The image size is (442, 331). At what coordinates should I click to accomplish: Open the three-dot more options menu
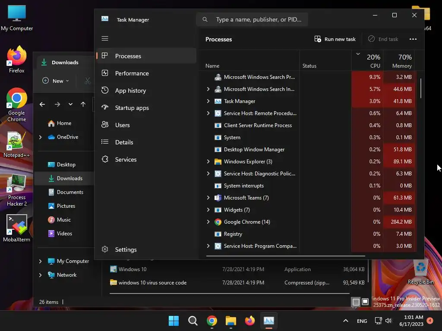point(413,39)
